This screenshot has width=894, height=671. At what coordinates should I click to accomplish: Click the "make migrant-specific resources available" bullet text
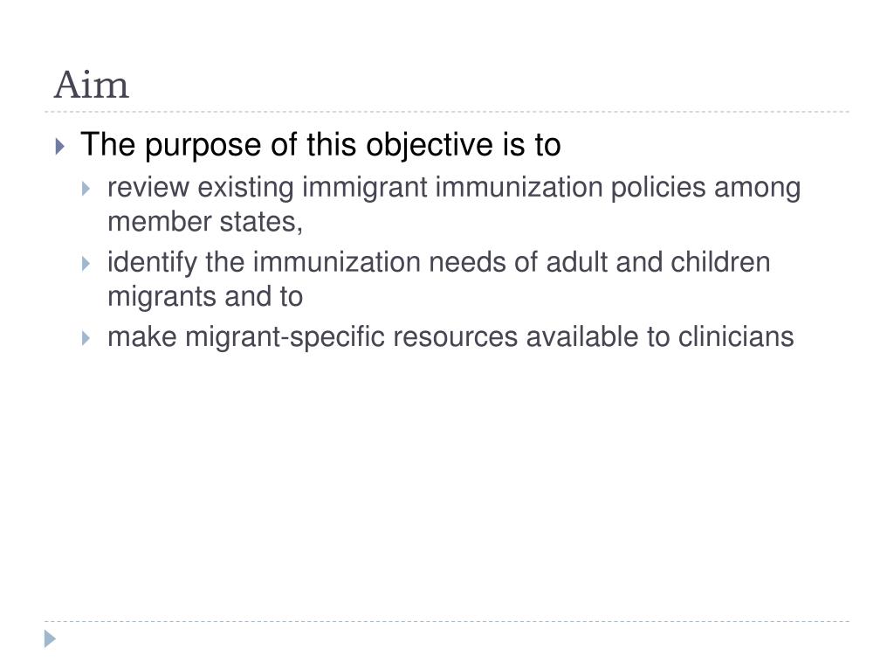point(450,337)
